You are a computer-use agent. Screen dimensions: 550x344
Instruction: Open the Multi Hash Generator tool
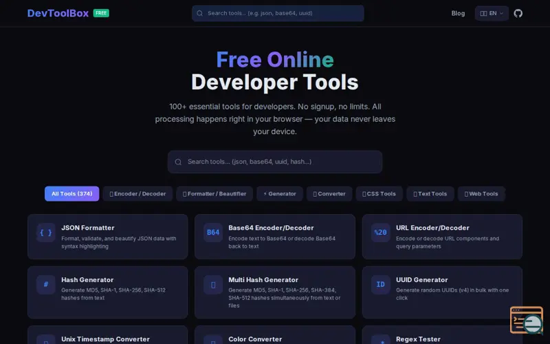[x=274, y=292]
